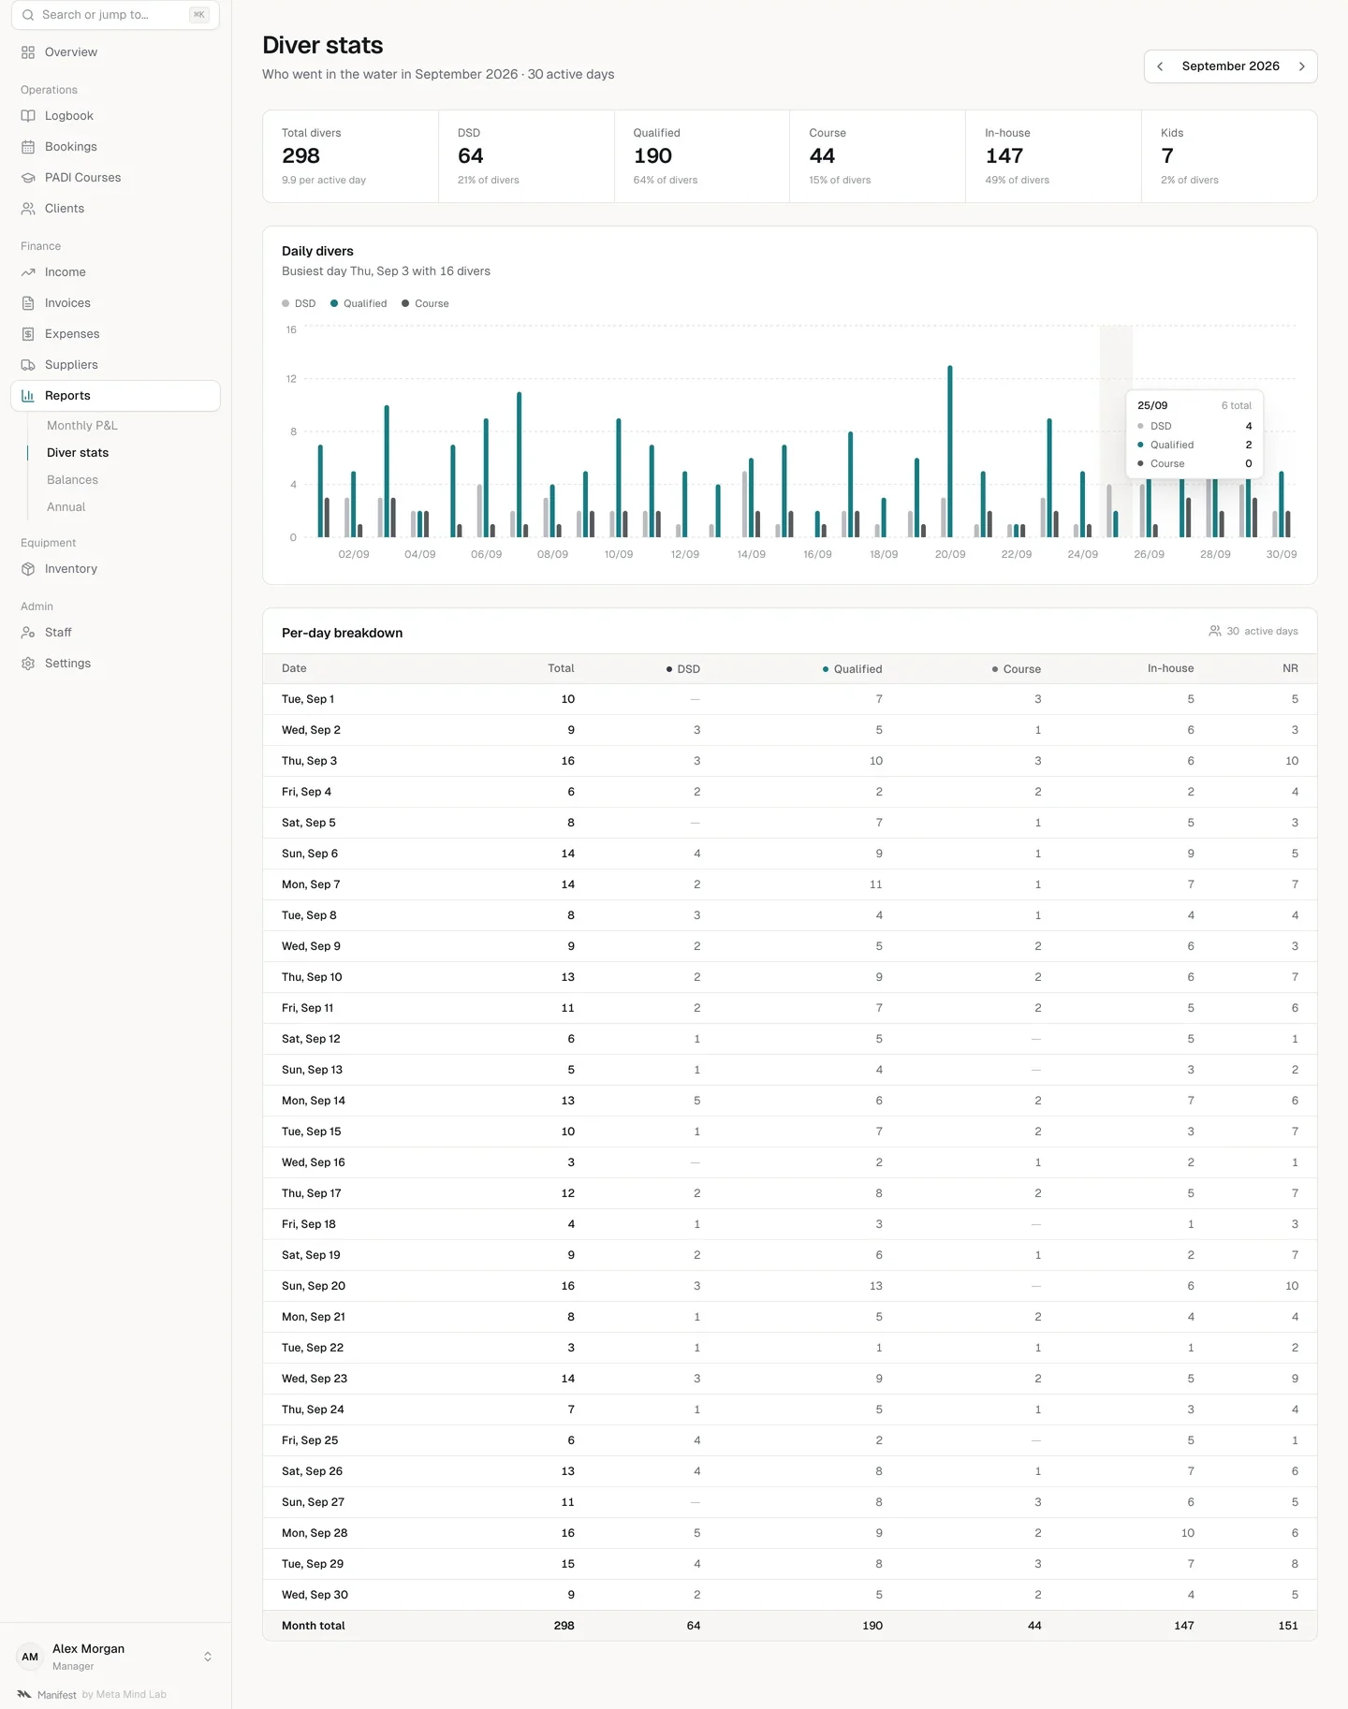Click the Inventory box icon
The image size is (1348, 1709).
(x=28, y=569)
